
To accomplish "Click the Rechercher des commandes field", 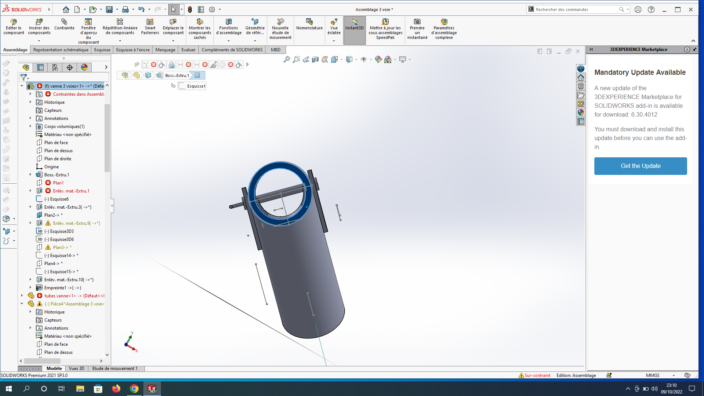I will click(x=576, y=10).
